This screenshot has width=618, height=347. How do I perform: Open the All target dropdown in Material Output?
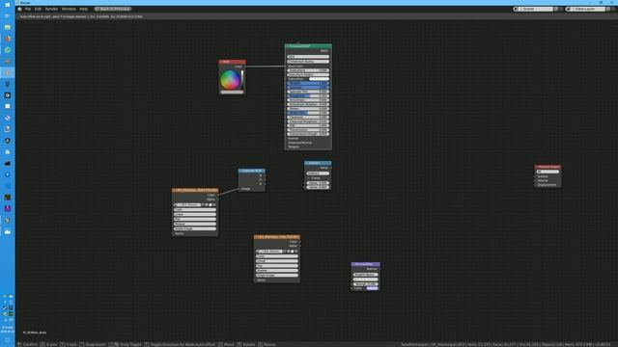coord(548,172)
